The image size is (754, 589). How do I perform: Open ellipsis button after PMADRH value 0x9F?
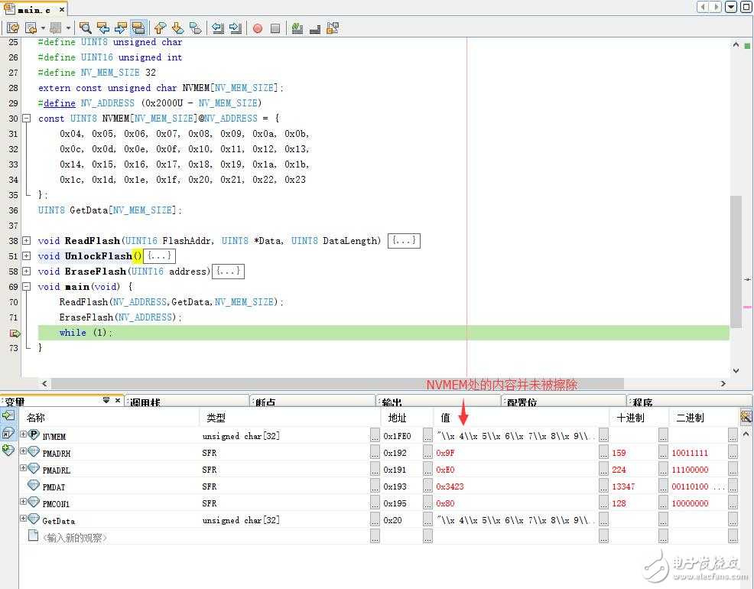coord(603,453)
